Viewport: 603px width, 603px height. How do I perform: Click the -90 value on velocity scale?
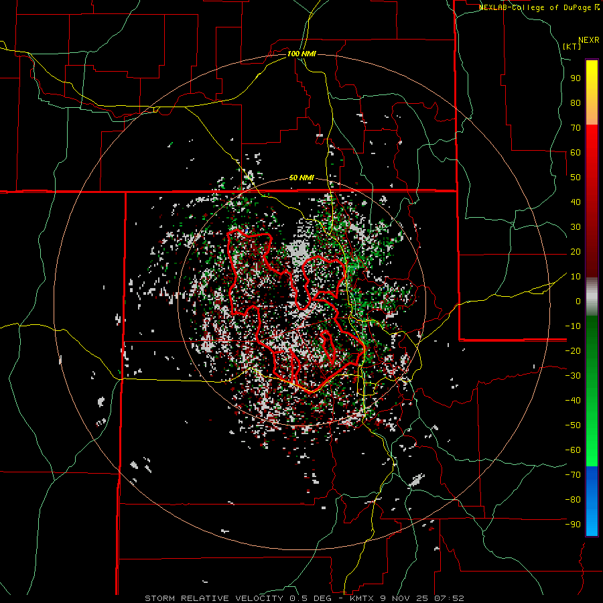[x=573, y=524]
